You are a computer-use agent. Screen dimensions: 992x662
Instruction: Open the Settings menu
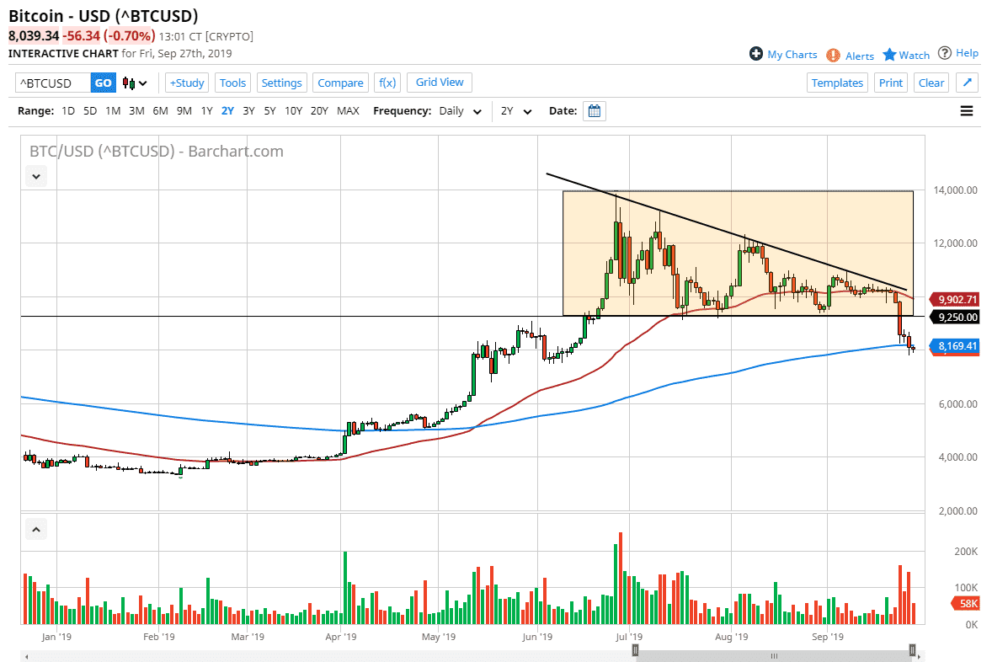tap(281, 83)
